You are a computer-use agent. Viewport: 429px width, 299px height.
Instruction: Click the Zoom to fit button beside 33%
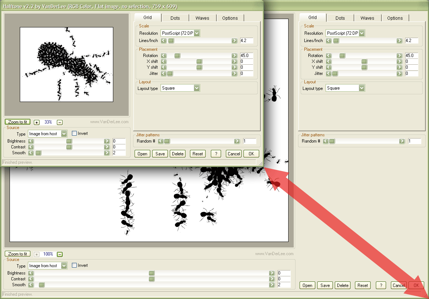tap(18, 122)
